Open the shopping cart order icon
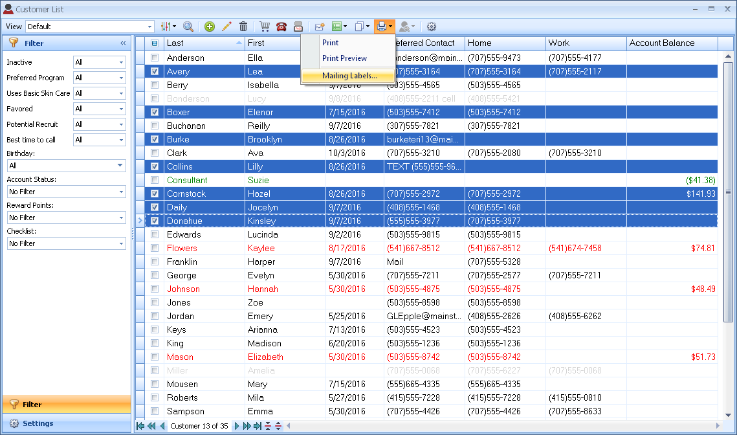 coord(265,27)
